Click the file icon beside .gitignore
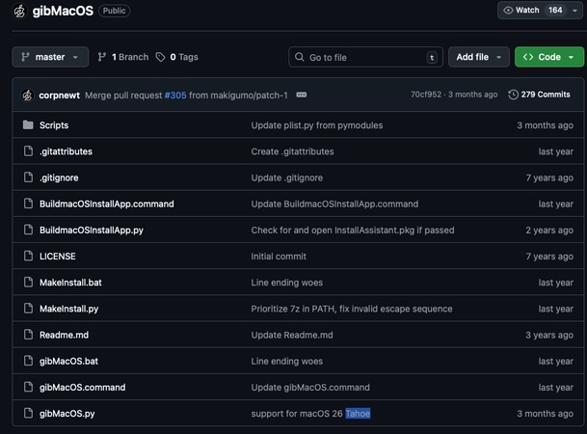This screenshot has width=587, height=434. click(28, 177)
